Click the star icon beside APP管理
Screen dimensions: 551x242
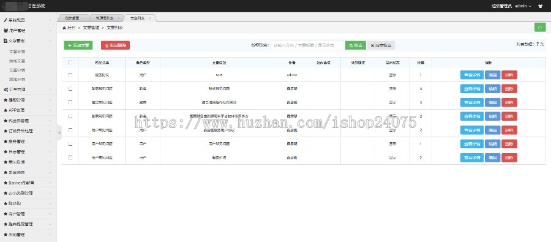[x=6, y=110]
